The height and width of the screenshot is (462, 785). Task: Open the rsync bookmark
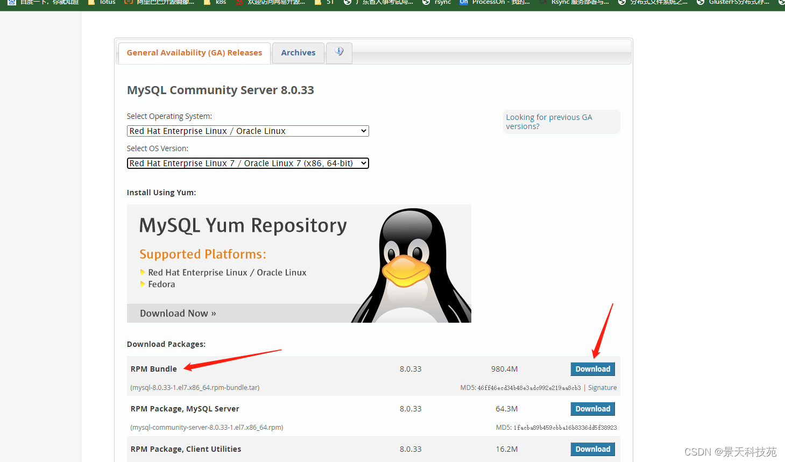click(x=436, y=2)
